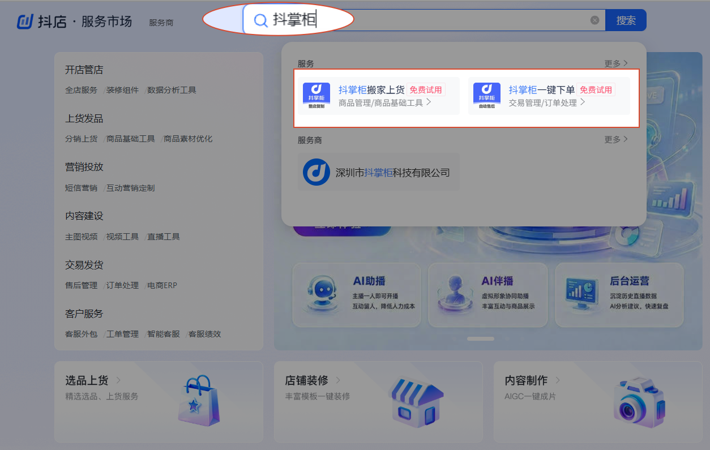Click 装修组件 category

point(122,90)
